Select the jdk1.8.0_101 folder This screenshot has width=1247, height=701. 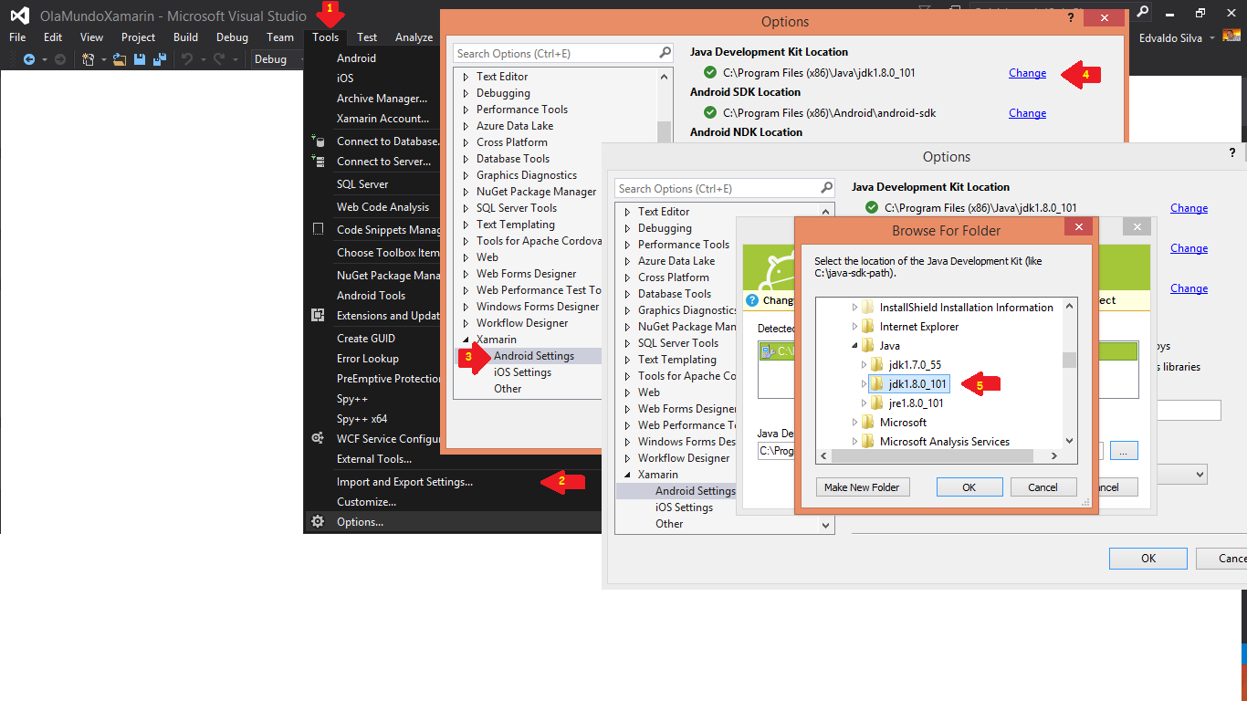(908, 384)
